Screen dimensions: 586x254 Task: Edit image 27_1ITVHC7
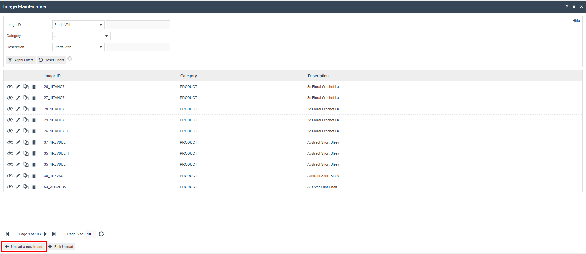click(18, 98)
